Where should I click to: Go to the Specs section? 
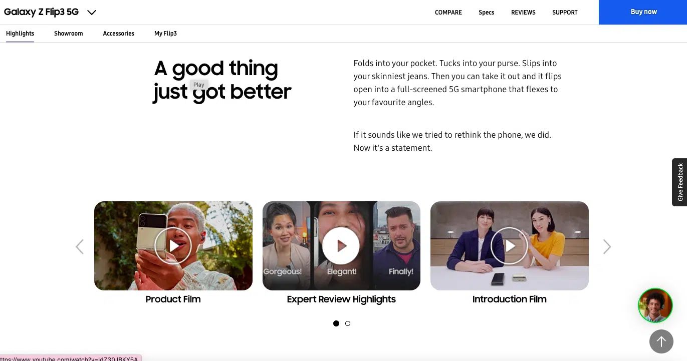486,13
